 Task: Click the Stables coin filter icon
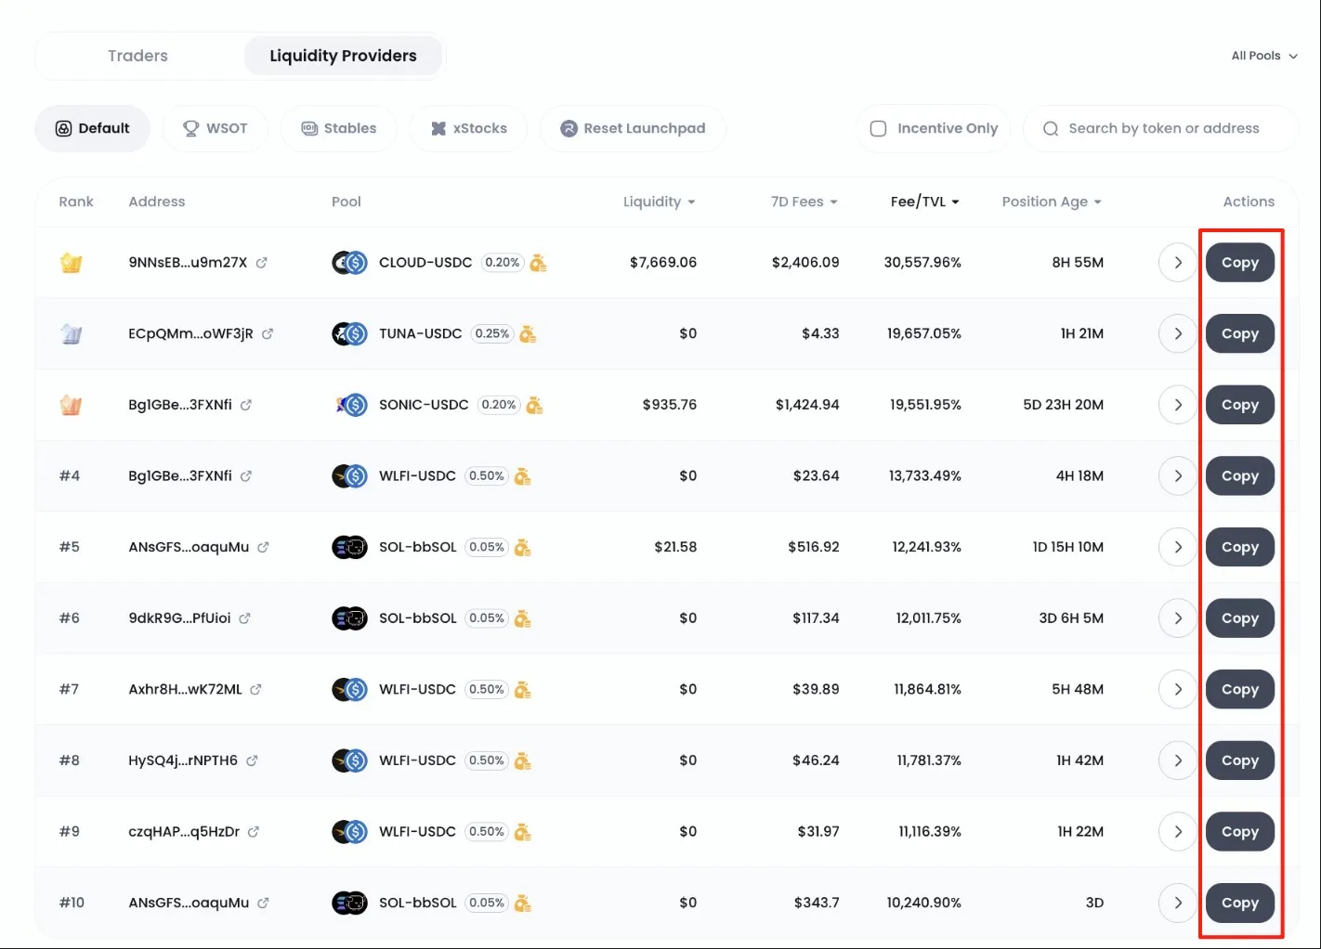[x=308, y=128]
